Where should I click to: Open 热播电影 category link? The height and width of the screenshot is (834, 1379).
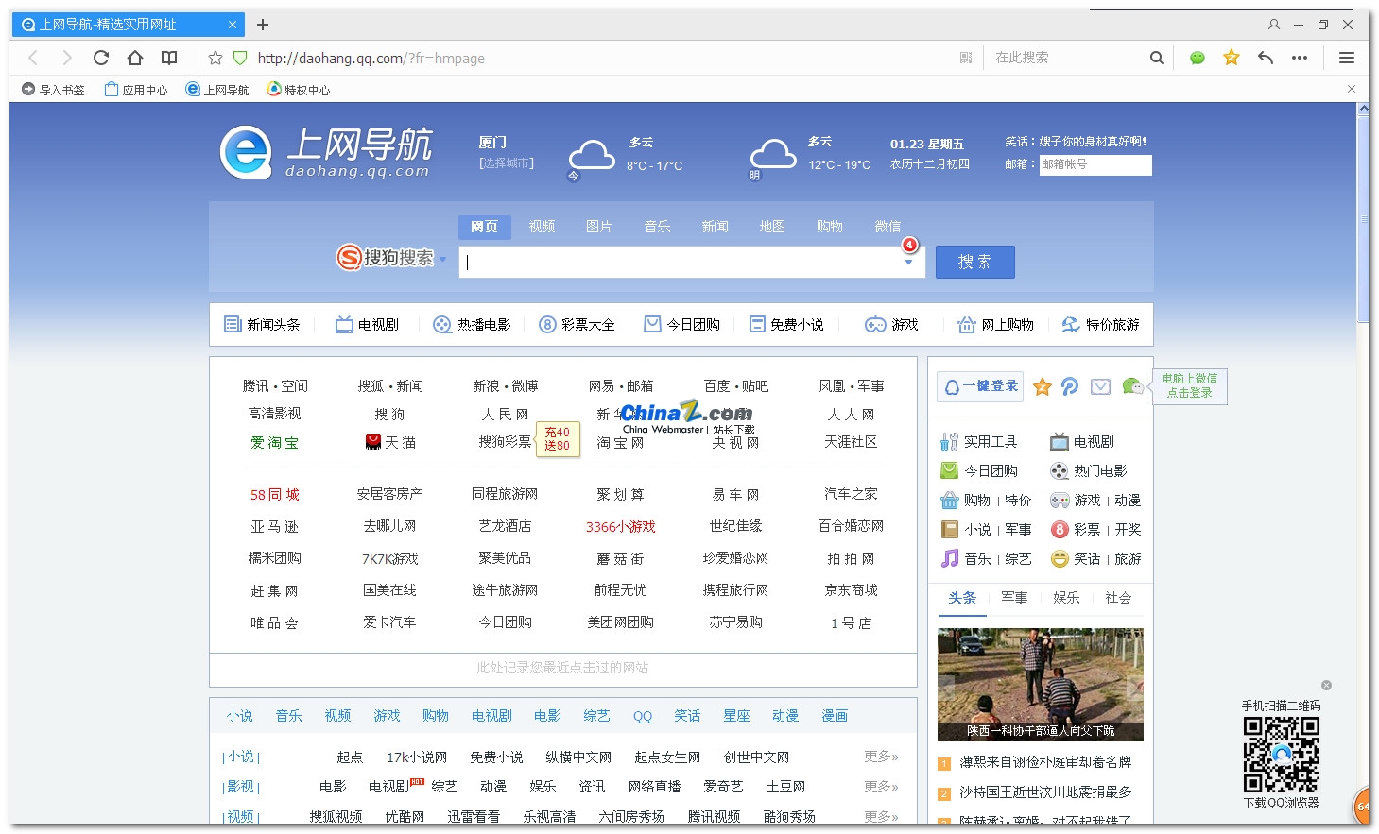tap(472, 324)
